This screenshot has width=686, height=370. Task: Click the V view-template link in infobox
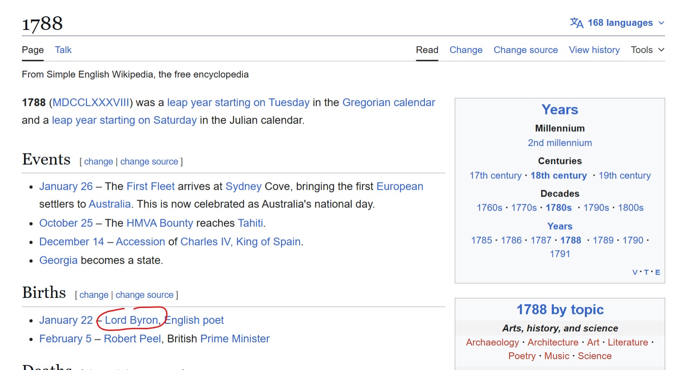point(635,272)
